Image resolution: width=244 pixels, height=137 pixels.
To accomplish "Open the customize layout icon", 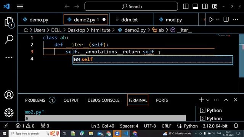I will pos(215,6).
